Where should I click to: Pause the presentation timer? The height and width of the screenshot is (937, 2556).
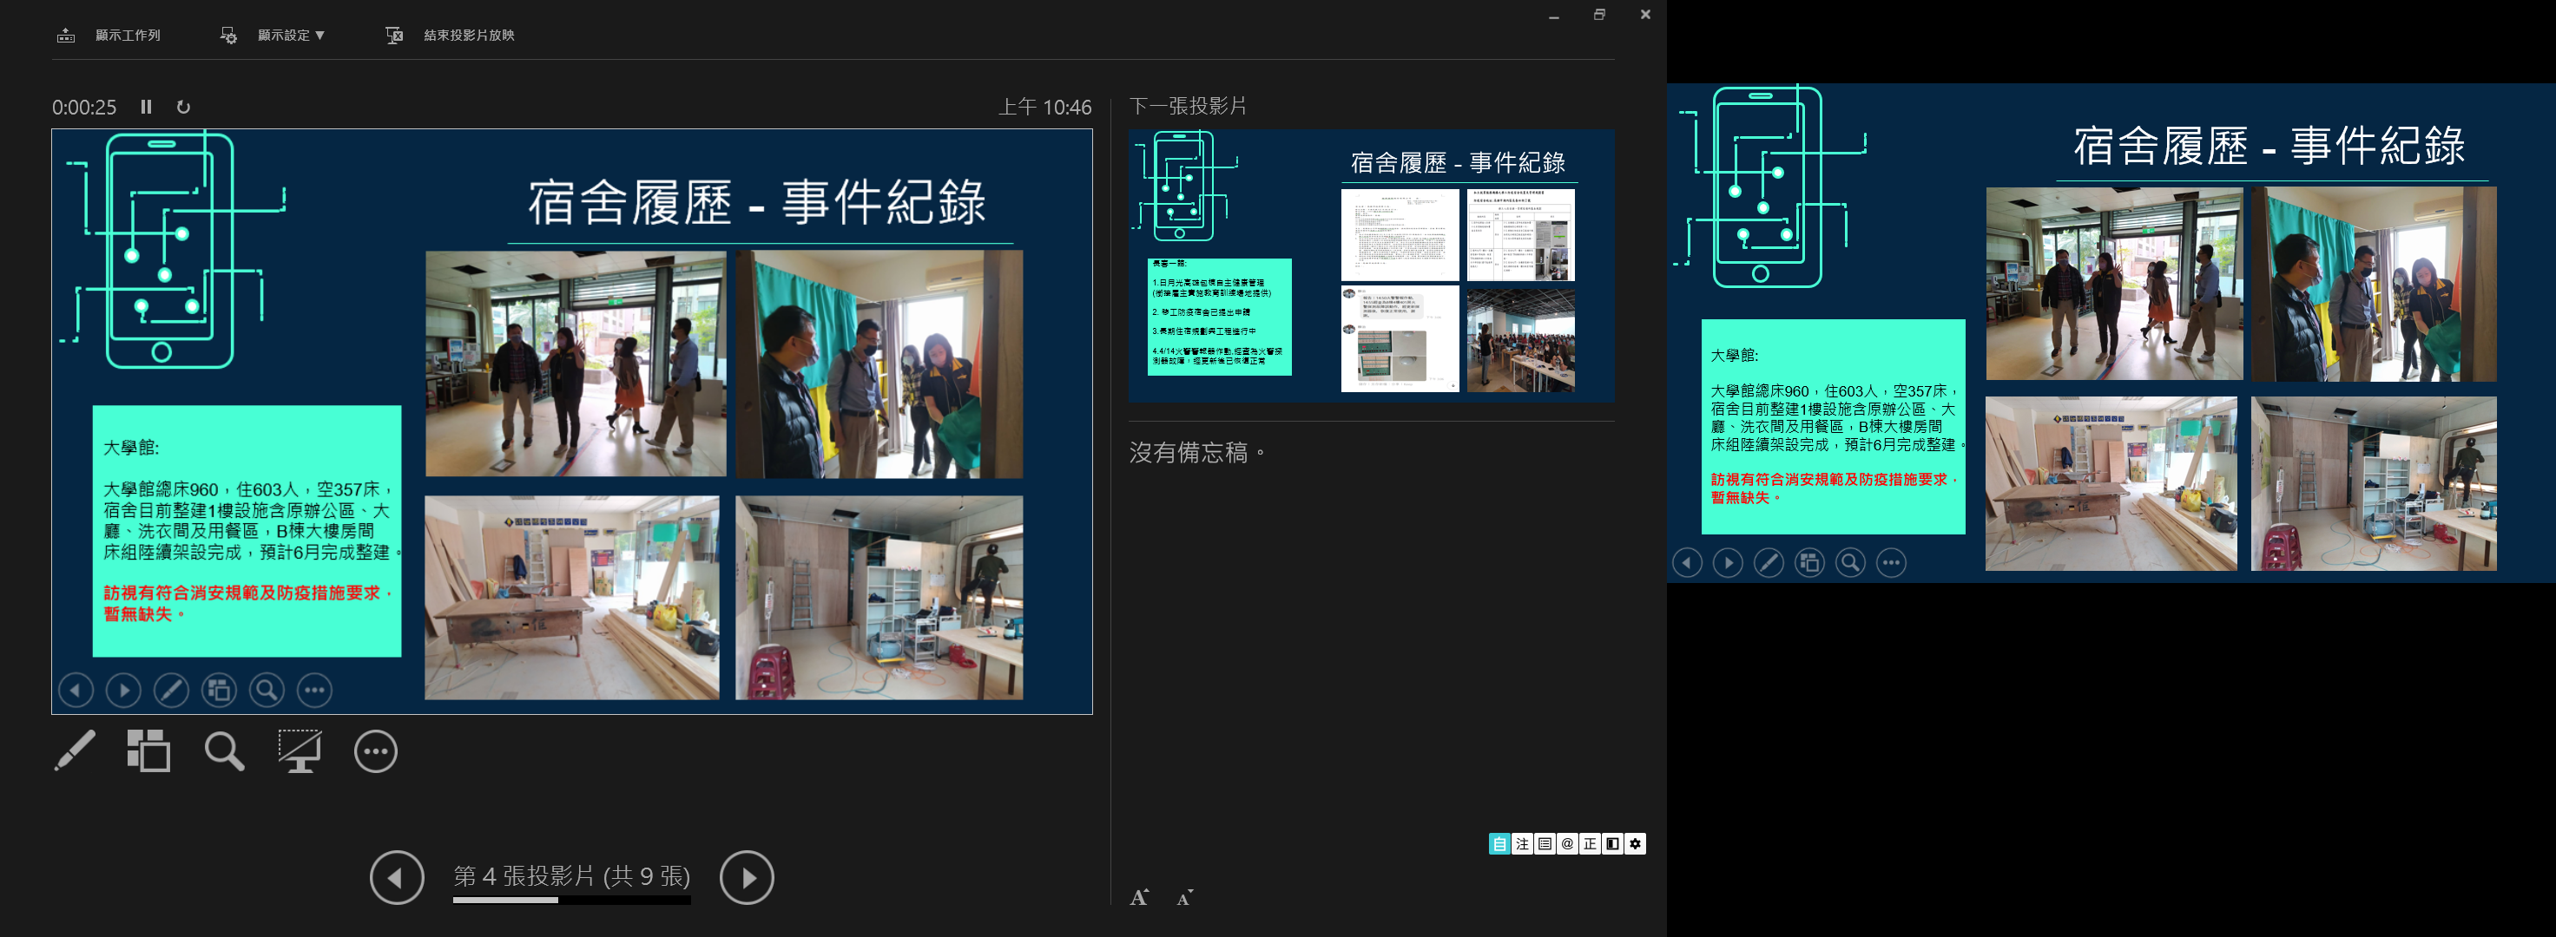(146, 107)
